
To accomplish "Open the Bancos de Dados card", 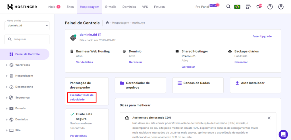I will coord(198,85).
